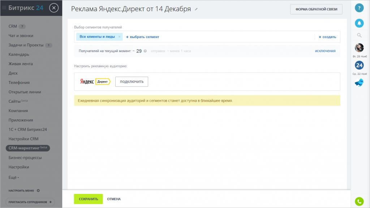Click the campaign title Реклама Яндекс.Директ
Screen dimensions: 370x208
[x=131, y=9]
